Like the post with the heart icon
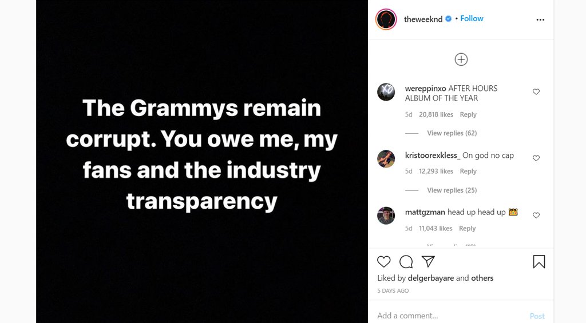 pyautogui.click(x=384, y=262)
